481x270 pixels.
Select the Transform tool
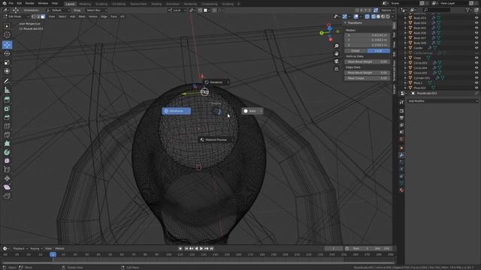click(7, 71)
